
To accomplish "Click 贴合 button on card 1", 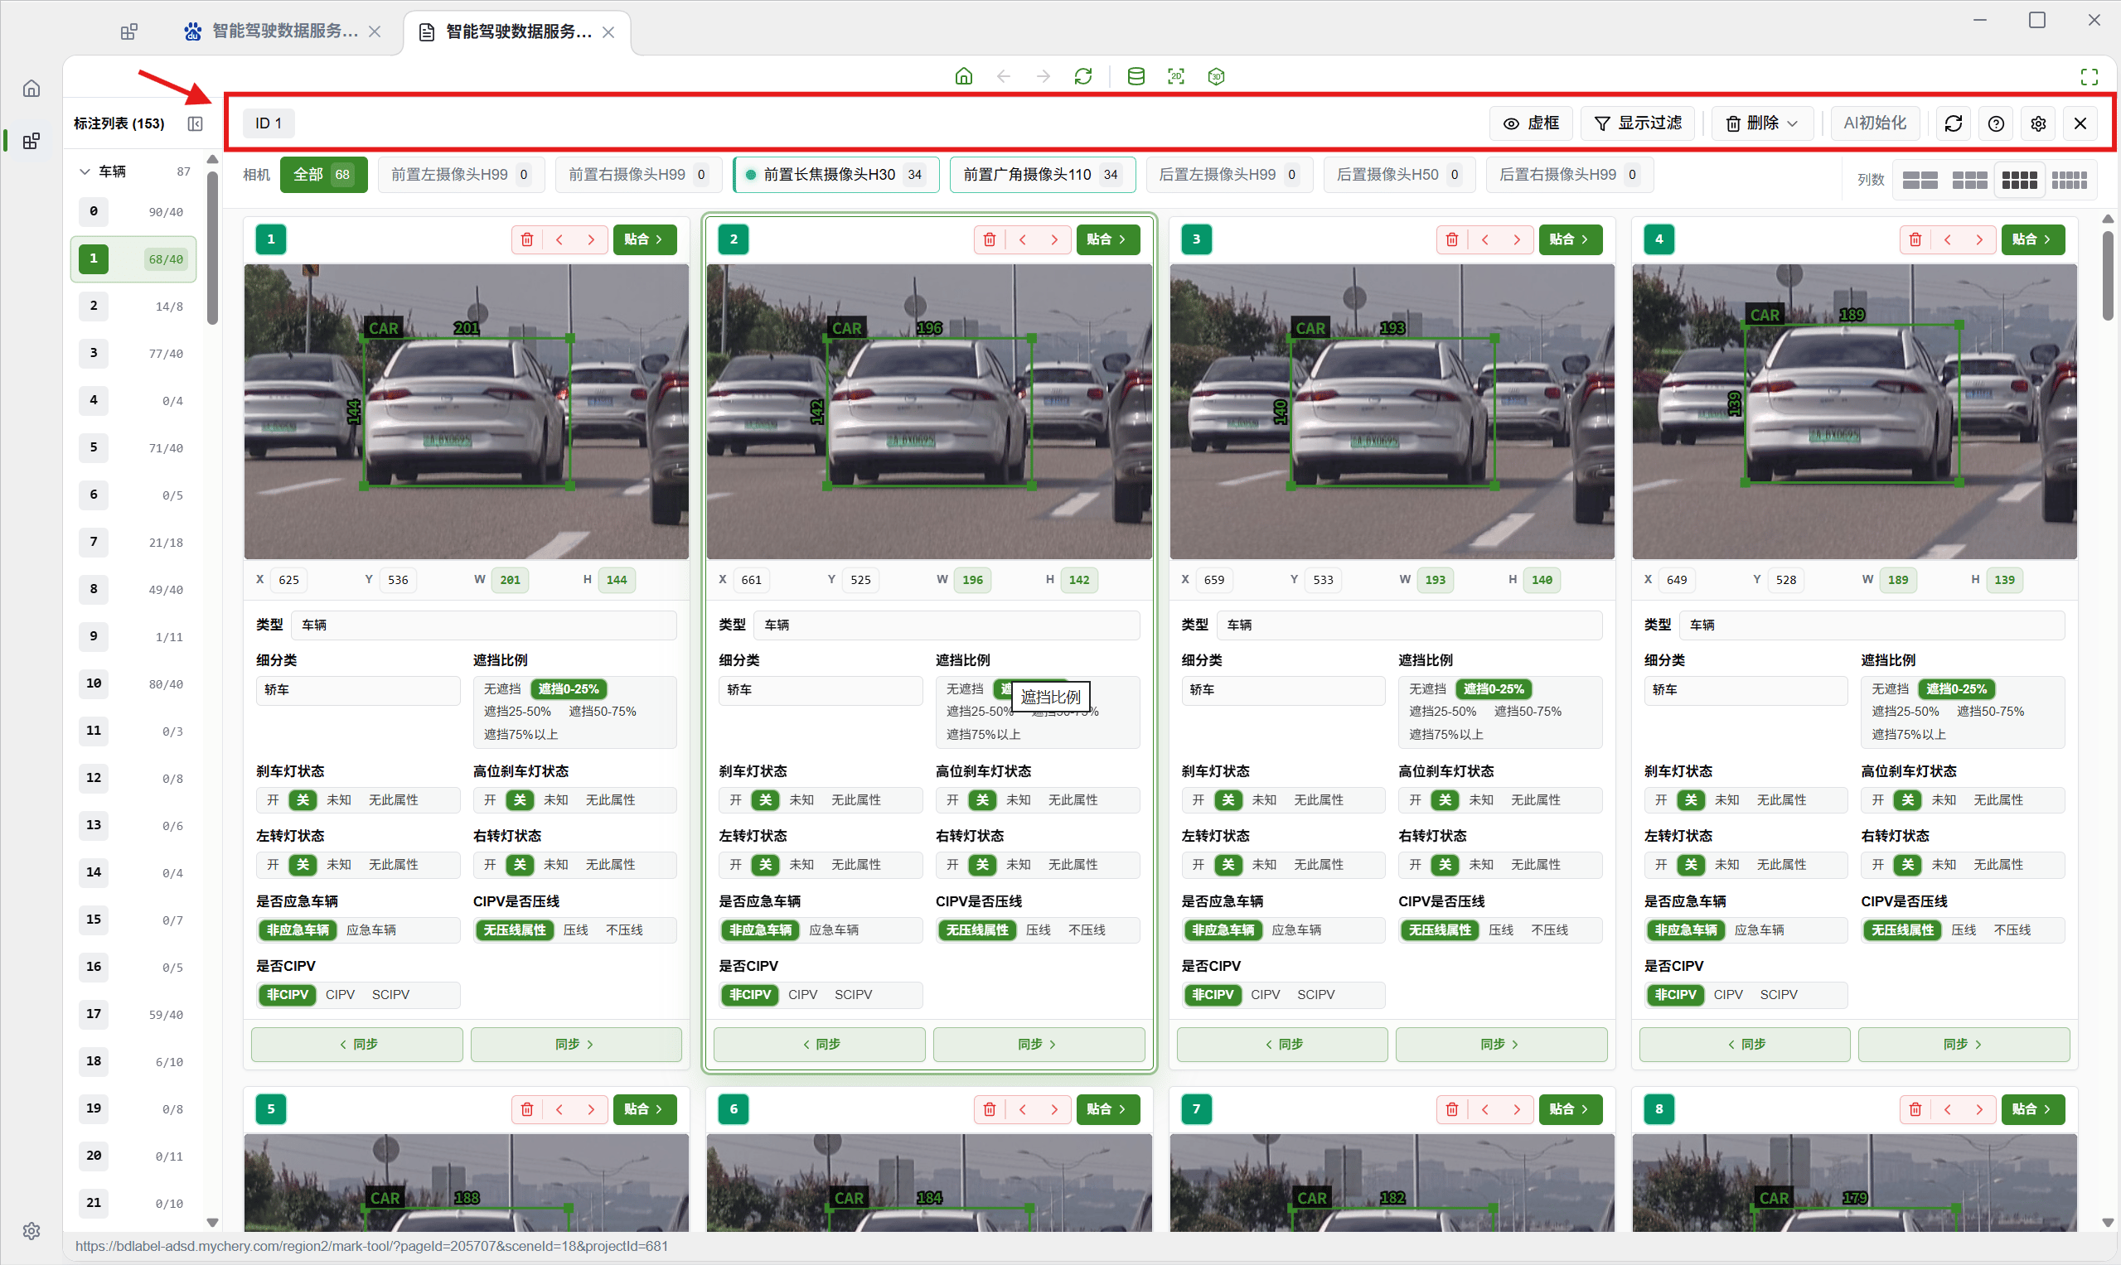I will [644, 239].
